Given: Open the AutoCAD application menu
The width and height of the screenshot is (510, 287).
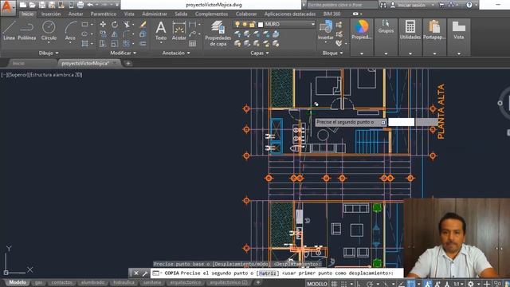Looking at the screenshot, I should (x=7, y=7).
